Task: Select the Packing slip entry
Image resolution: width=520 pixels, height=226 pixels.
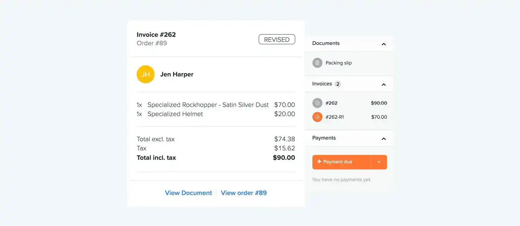Action: [338, 63]
